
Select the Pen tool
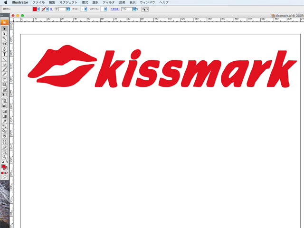[x=4, y=49]
